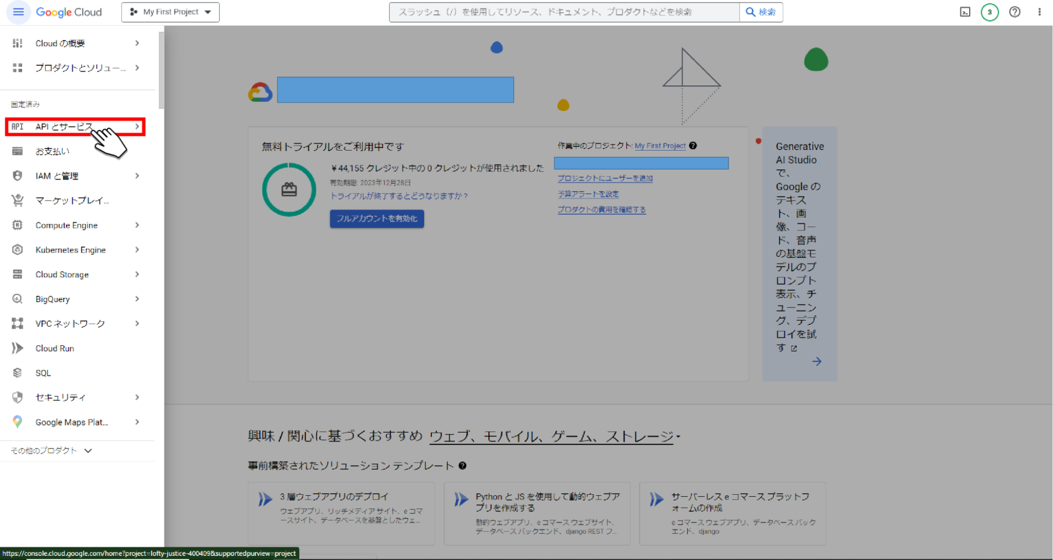Viewport: 1053px width, 560px height.
Task: Click the プロダクトとソリューション grid icon
Action: (x=17, y=68)
